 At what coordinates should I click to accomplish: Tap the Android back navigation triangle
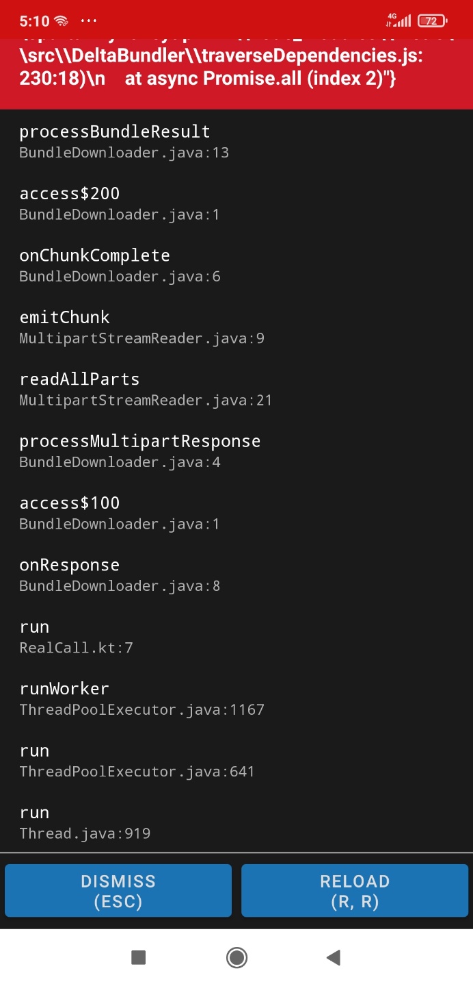pyautogui.click(x=334, y=957)
